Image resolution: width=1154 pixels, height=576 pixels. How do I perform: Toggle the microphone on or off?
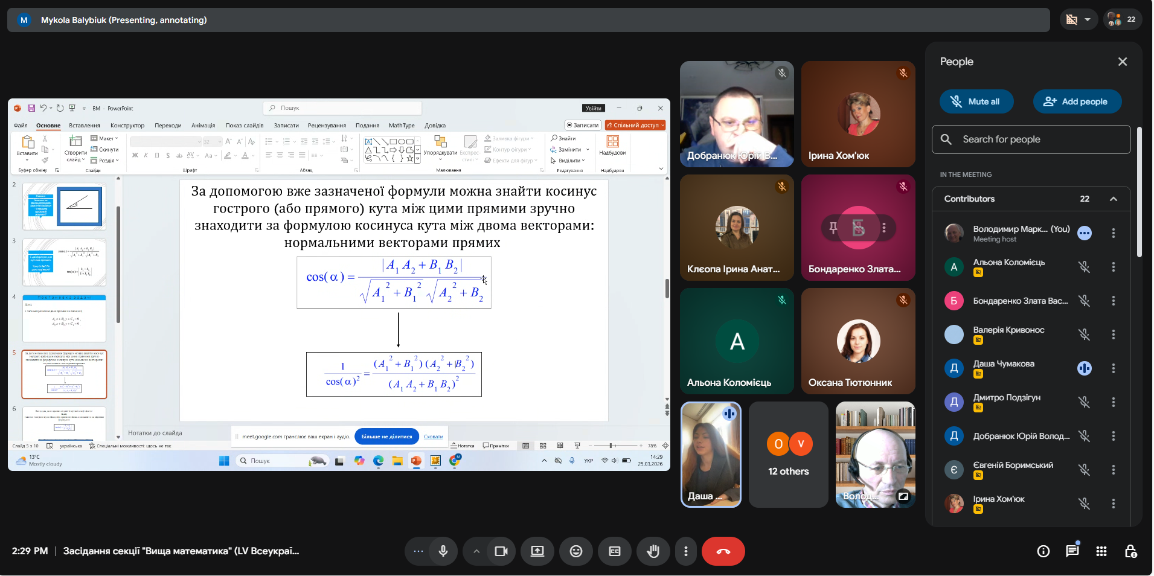[443, 551]
